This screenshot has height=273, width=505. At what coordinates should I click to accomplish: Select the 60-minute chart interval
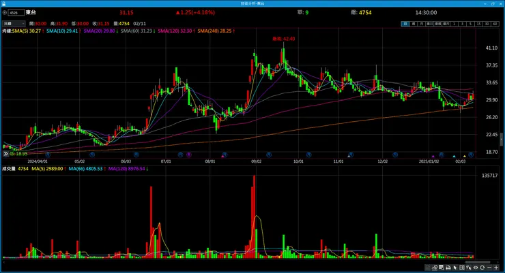point(495,24)
